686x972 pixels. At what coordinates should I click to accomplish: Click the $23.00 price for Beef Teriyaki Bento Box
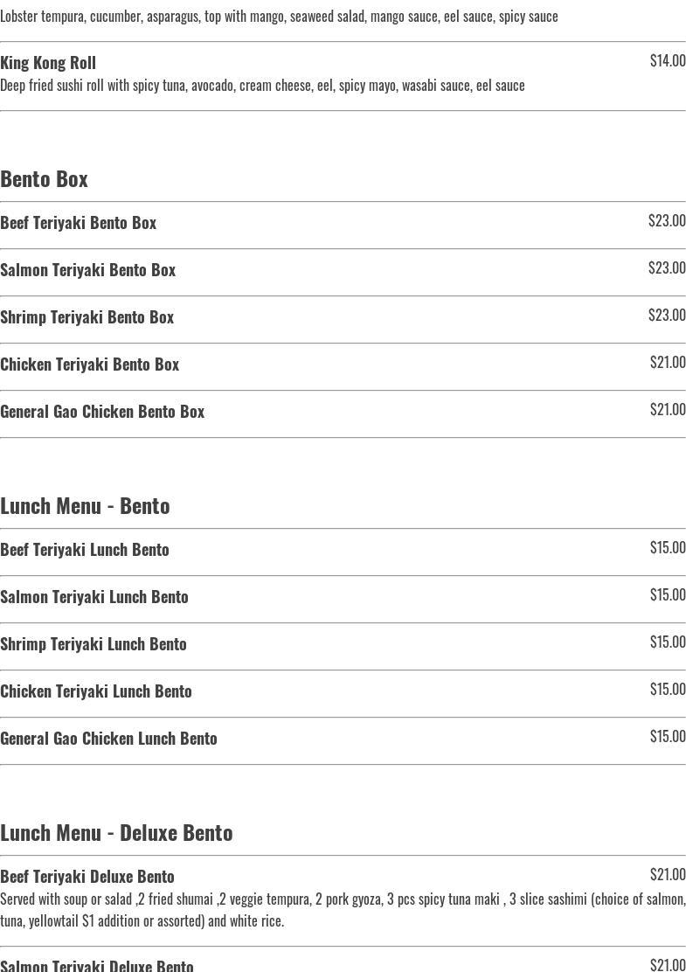pyautogui.click(x=667, y=221)
